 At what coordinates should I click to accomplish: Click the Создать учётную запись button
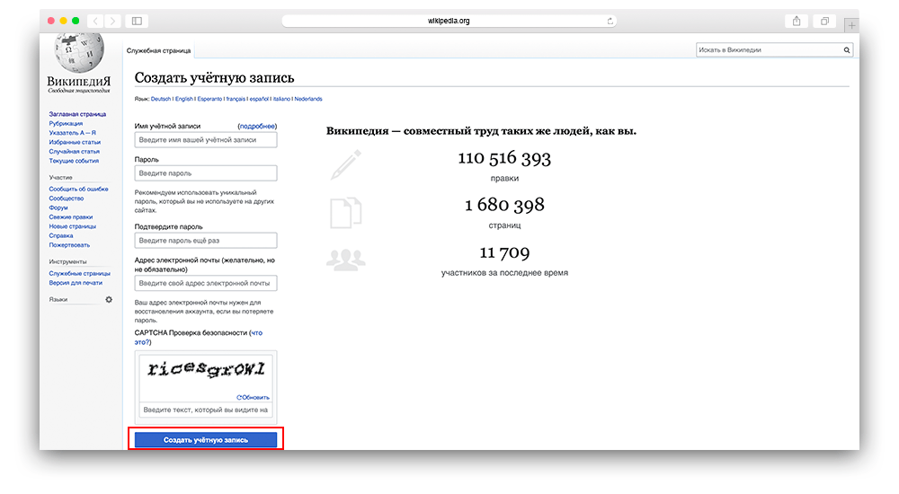(206, 440)
